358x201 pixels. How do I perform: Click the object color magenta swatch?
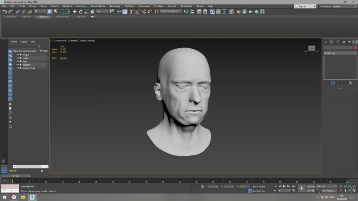tap(355, 48)
